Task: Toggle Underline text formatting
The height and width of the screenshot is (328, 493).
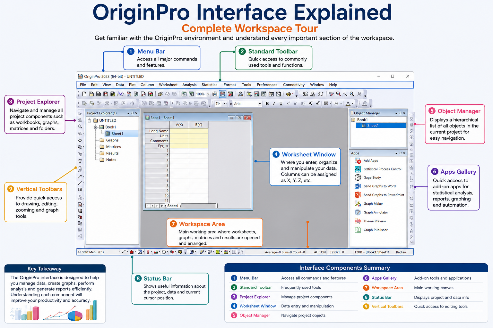Action: (281, 103)
